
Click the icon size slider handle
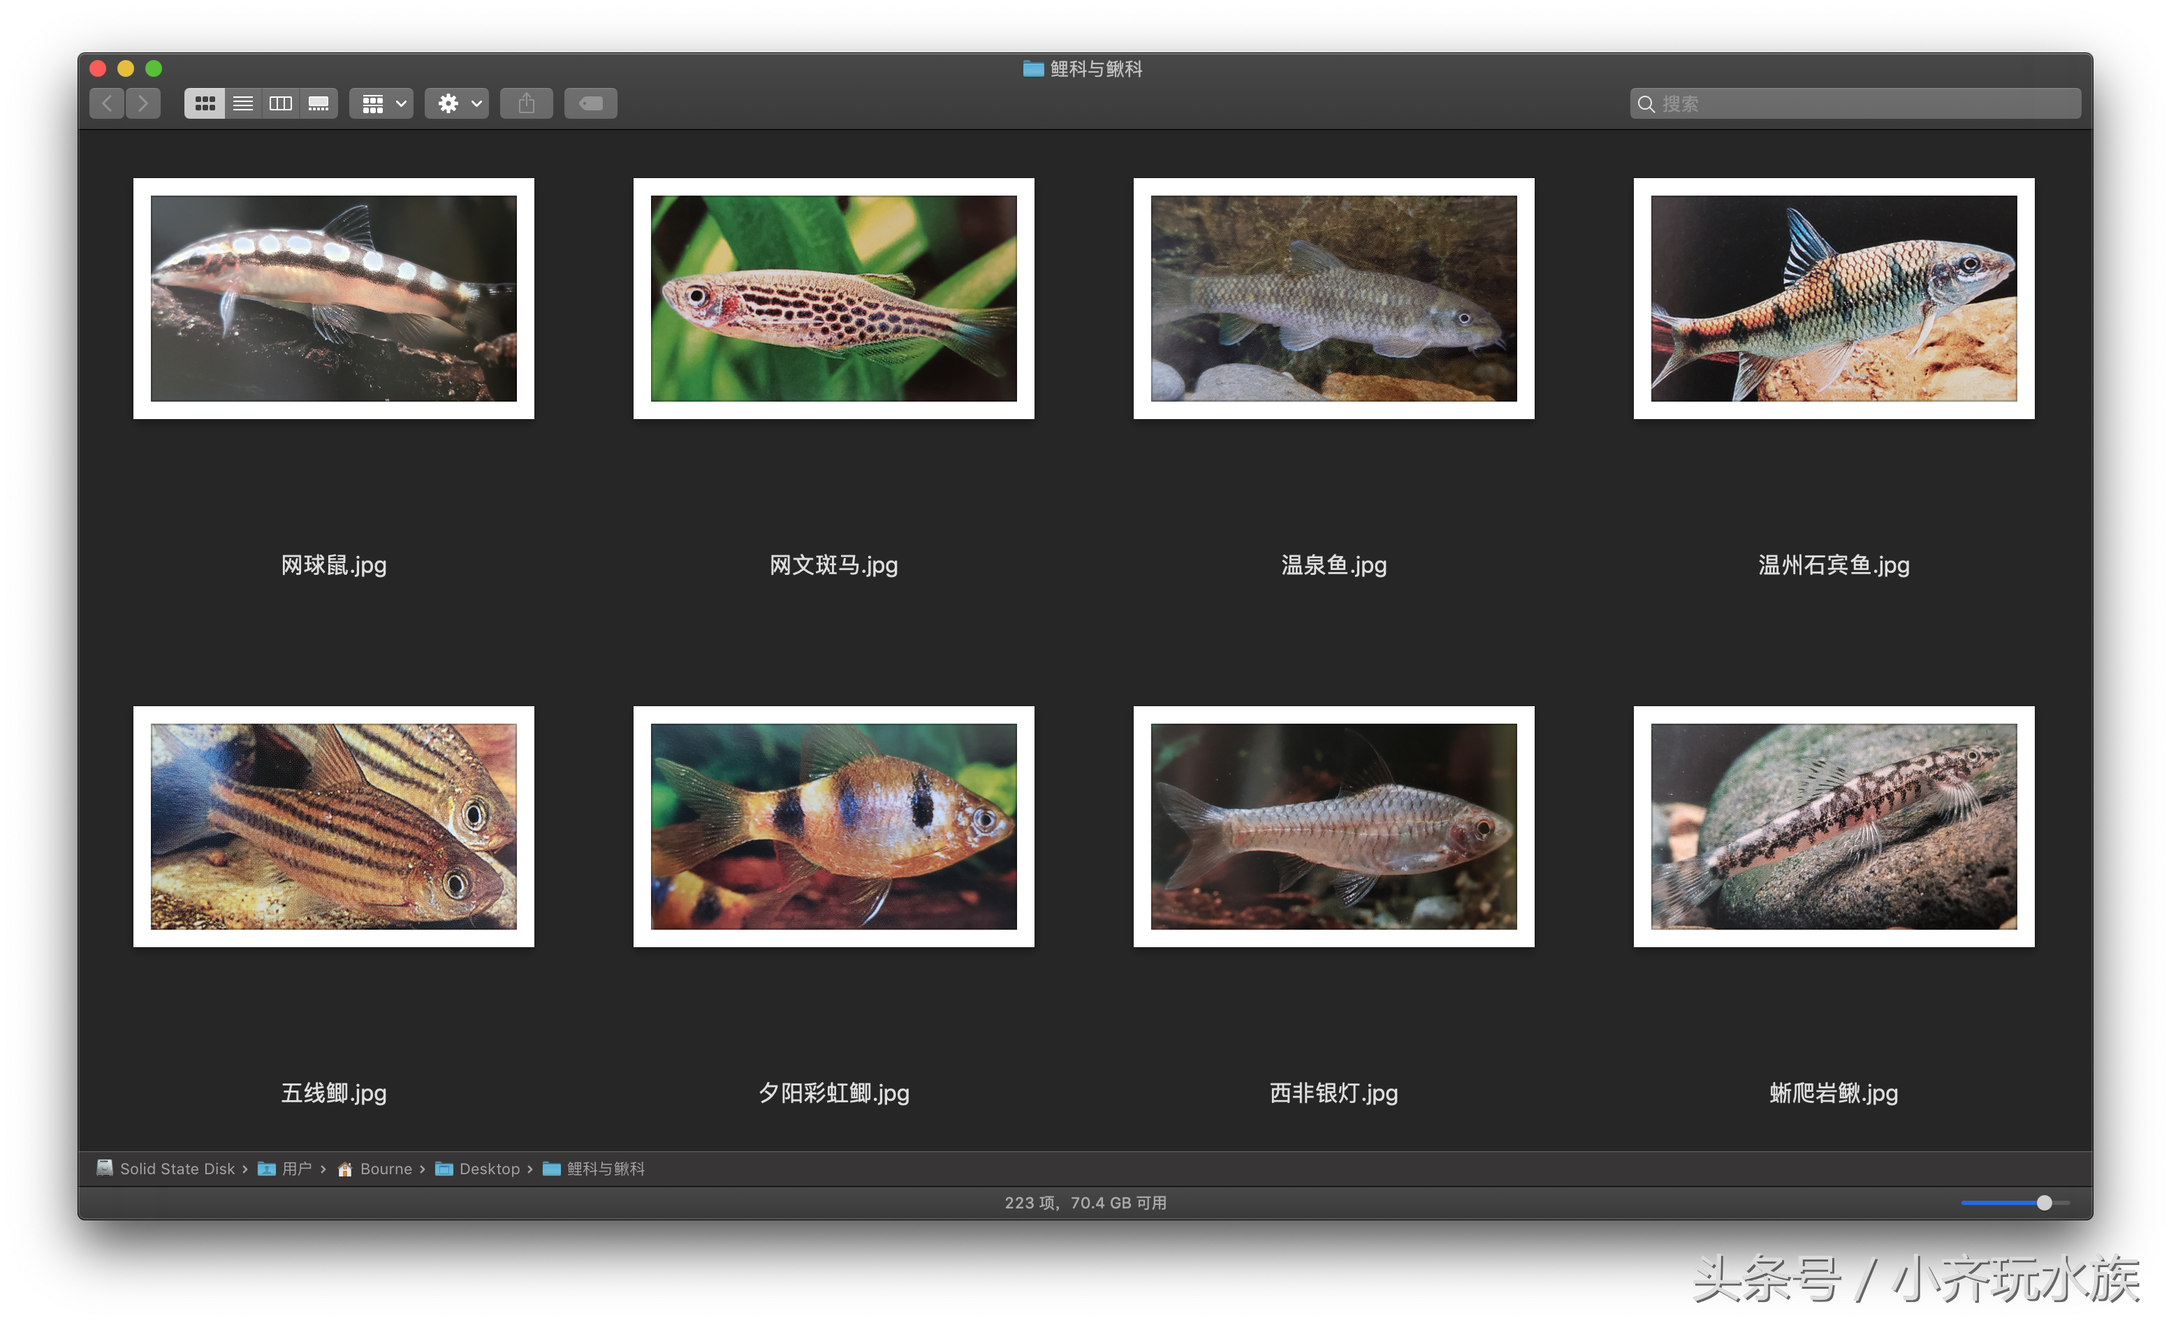(2044, 1204)
